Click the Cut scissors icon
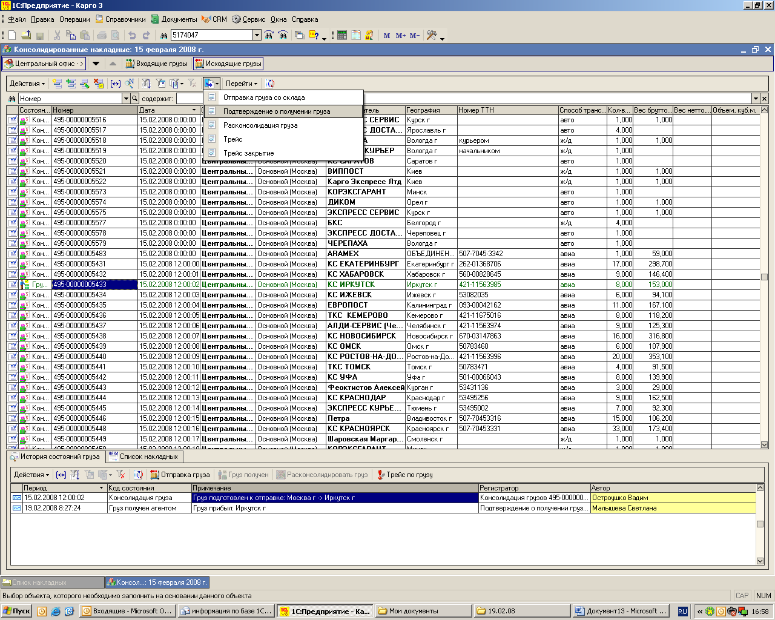The height and width of the screenshot is (620, 775). pos(58,36)
